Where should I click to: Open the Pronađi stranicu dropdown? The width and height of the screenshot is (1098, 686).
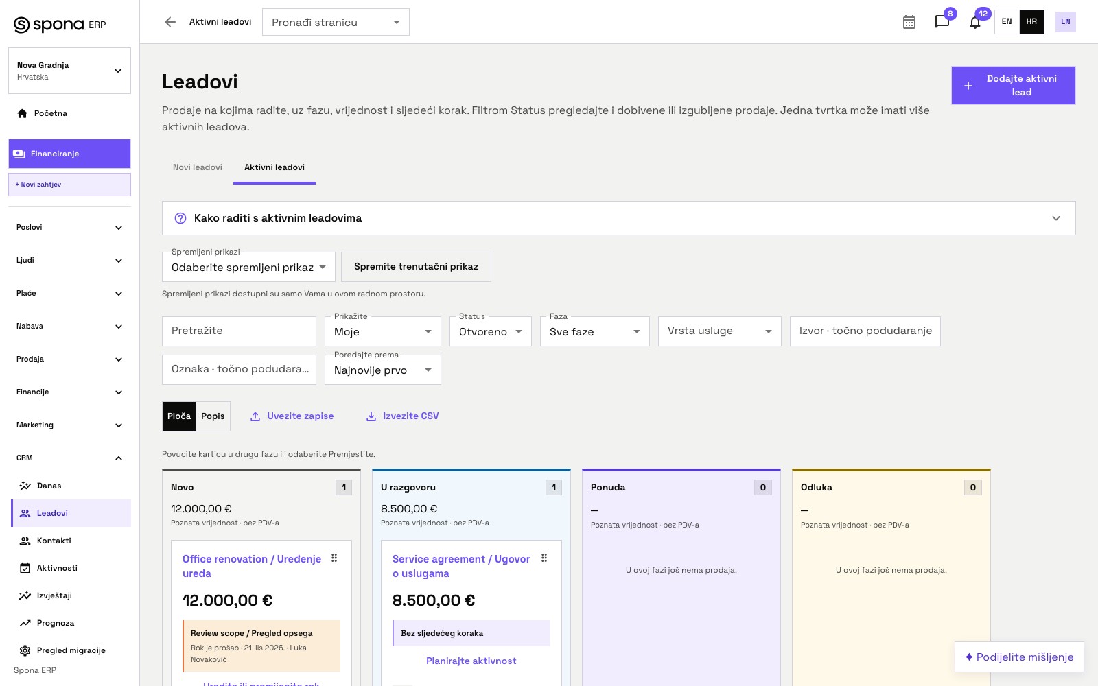tap(336, 22)
